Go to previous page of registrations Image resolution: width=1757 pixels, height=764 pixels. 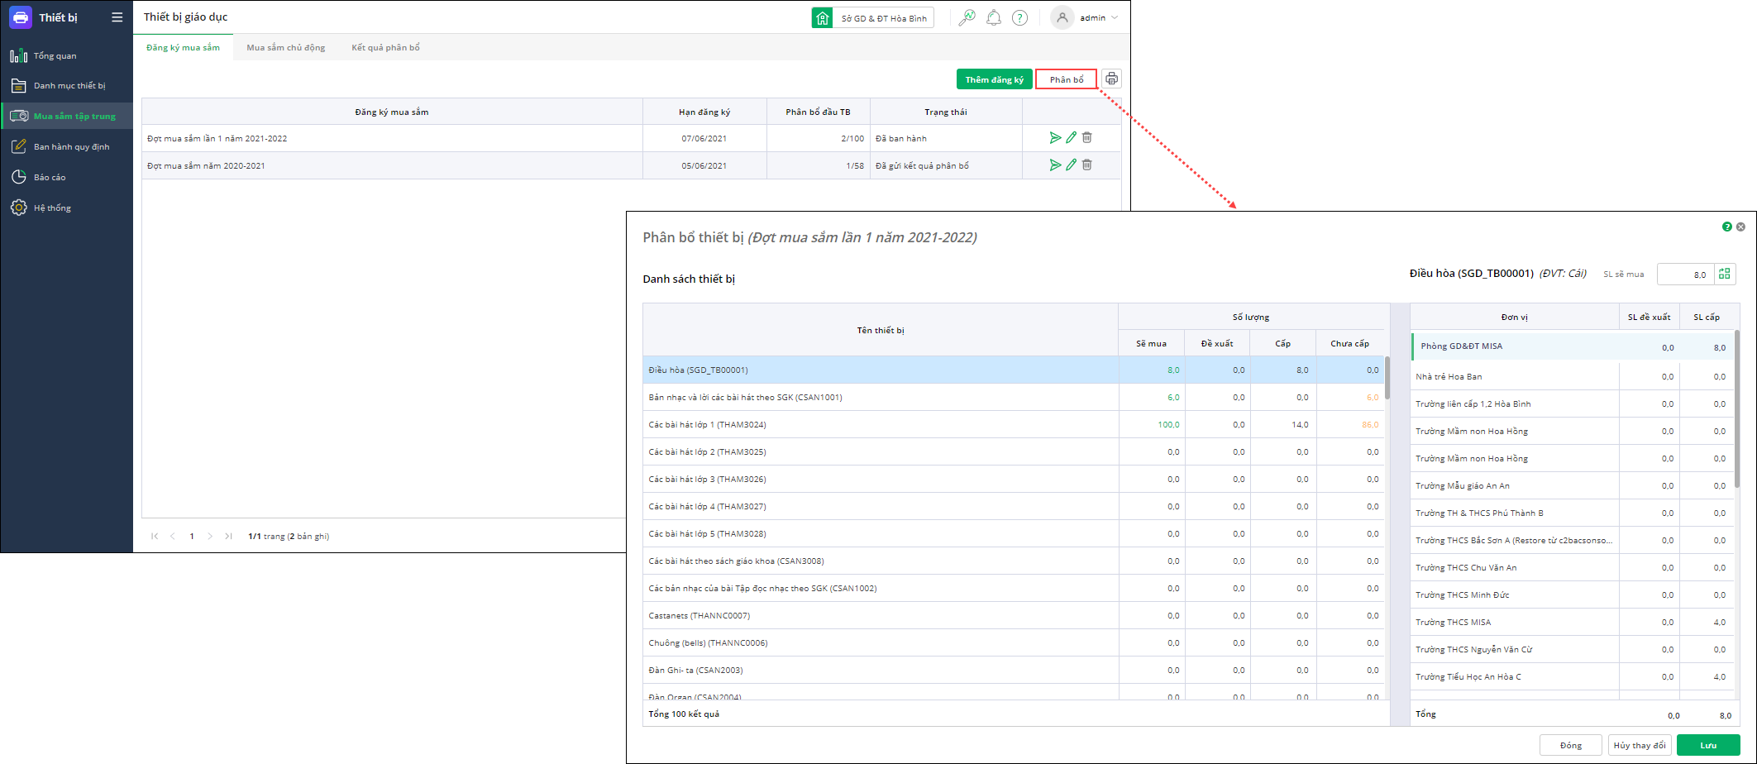point(173,536)
